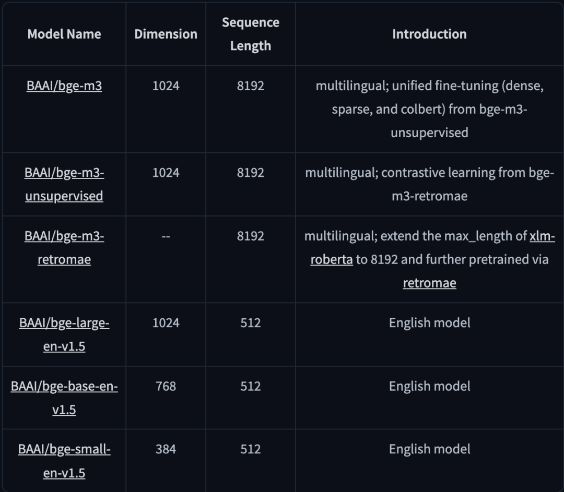The height and width of the screenshot is (492, 564).
Task: Open the BAAI/bge-m3-unsupervised model link
Action: click(x=64, y=184)
